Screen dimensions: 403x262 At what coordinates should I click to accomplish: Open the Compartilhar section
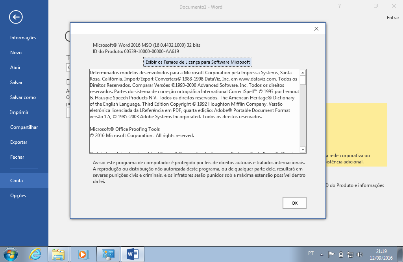click(x=24, y=127)
